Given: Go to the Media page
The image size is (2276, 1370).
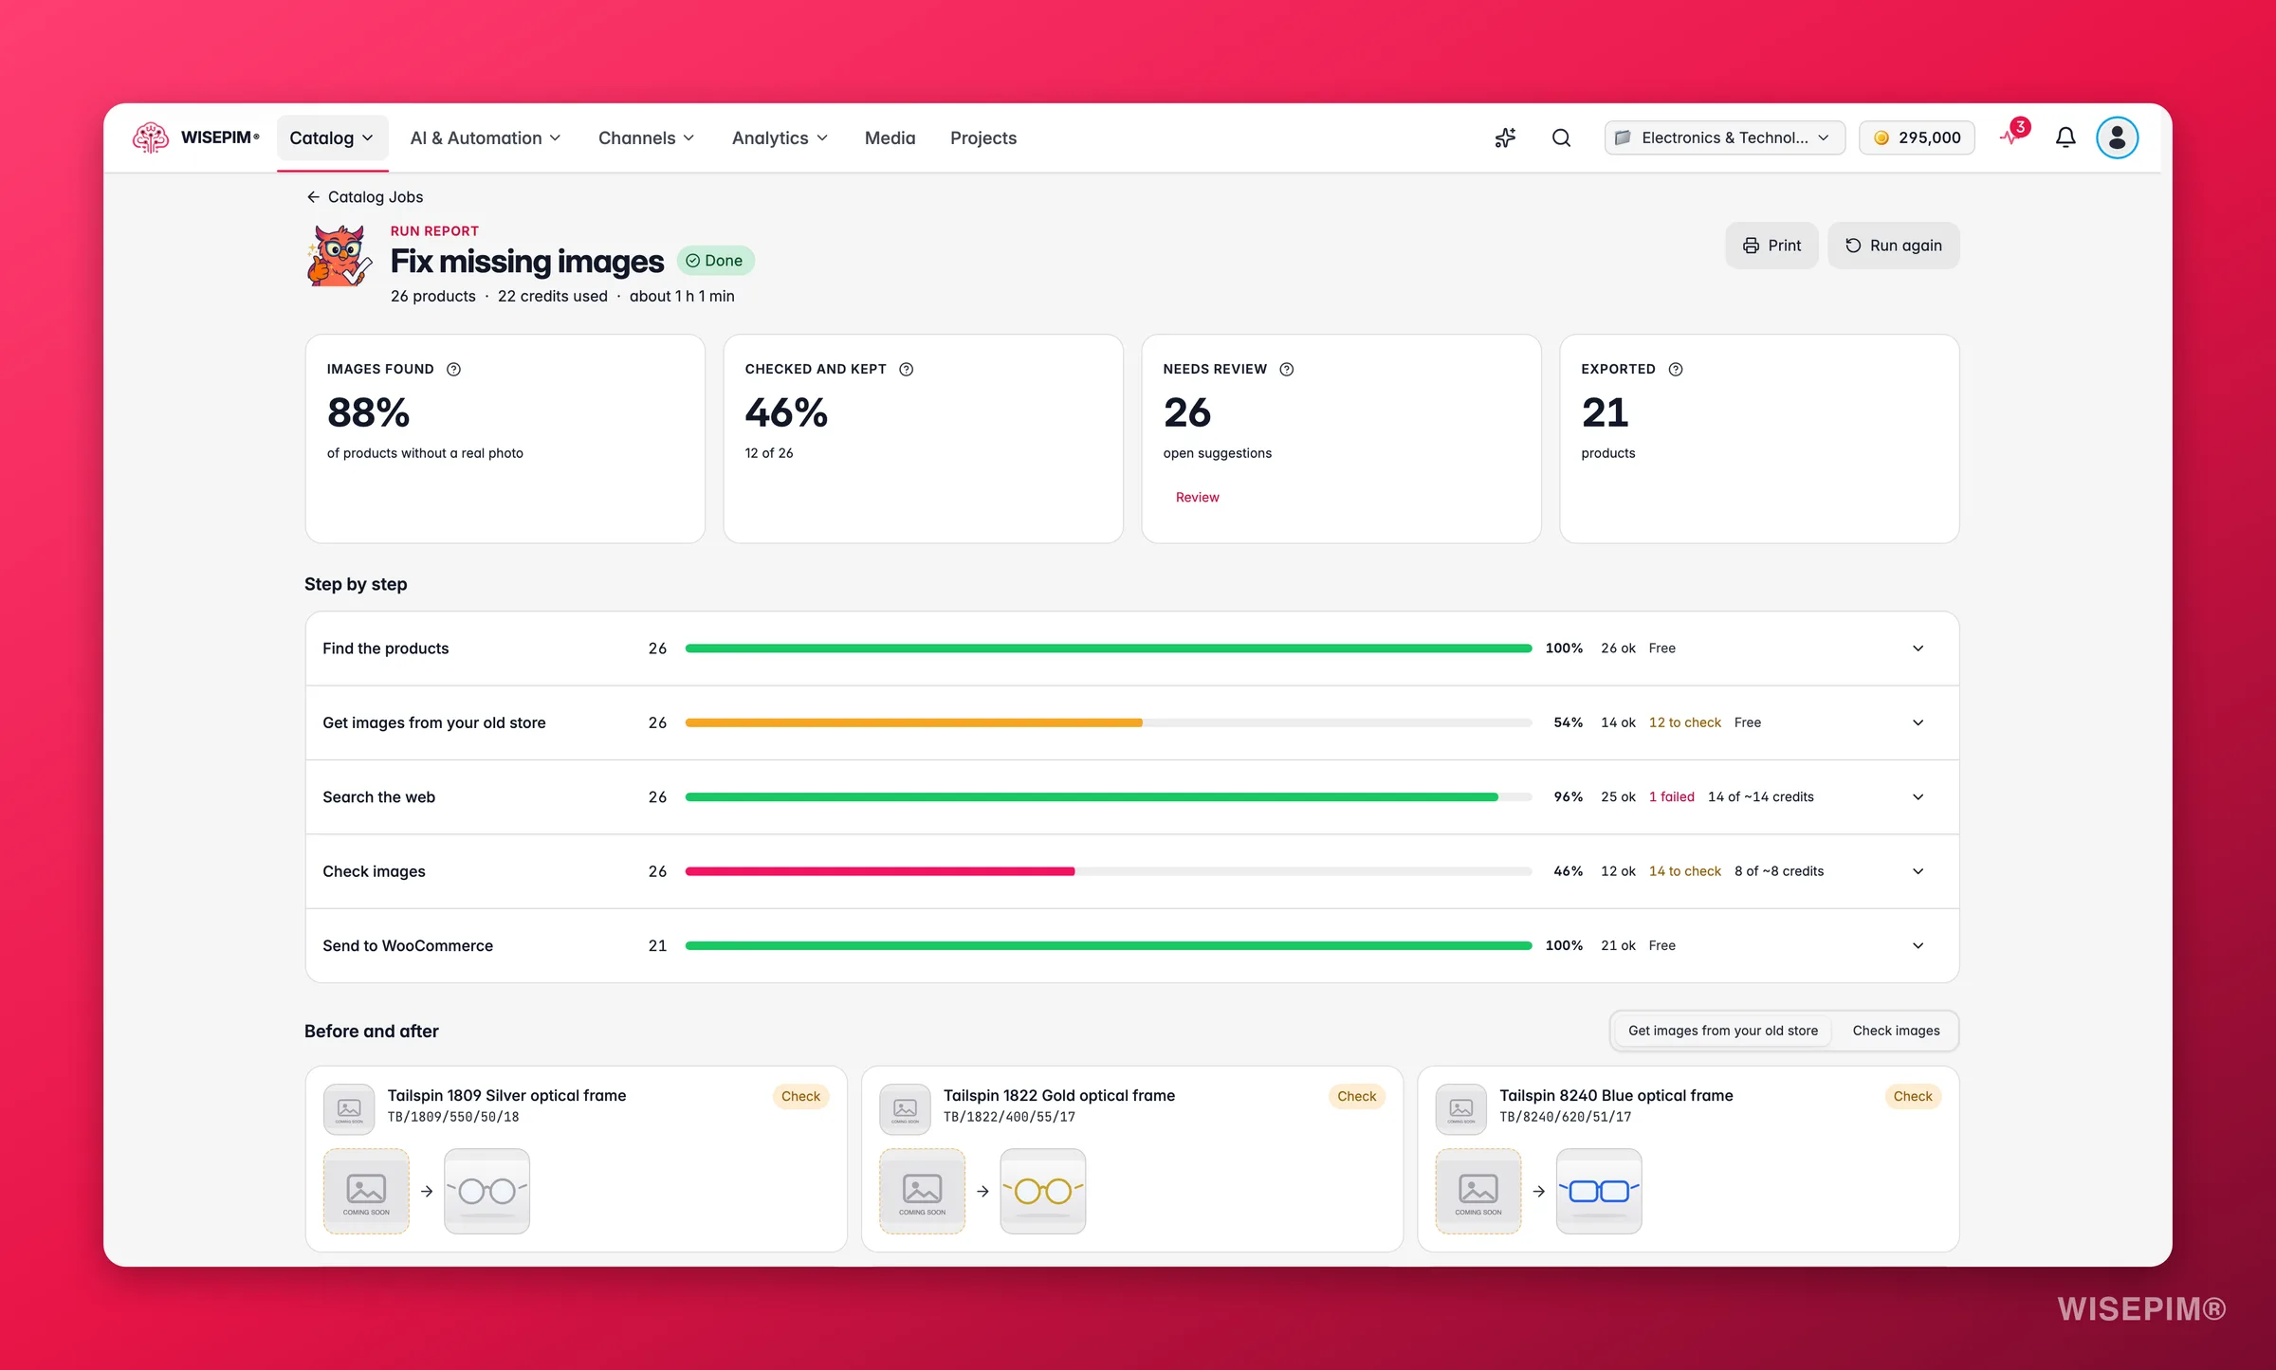Looking at the screenshot, I should coord(890,138).
